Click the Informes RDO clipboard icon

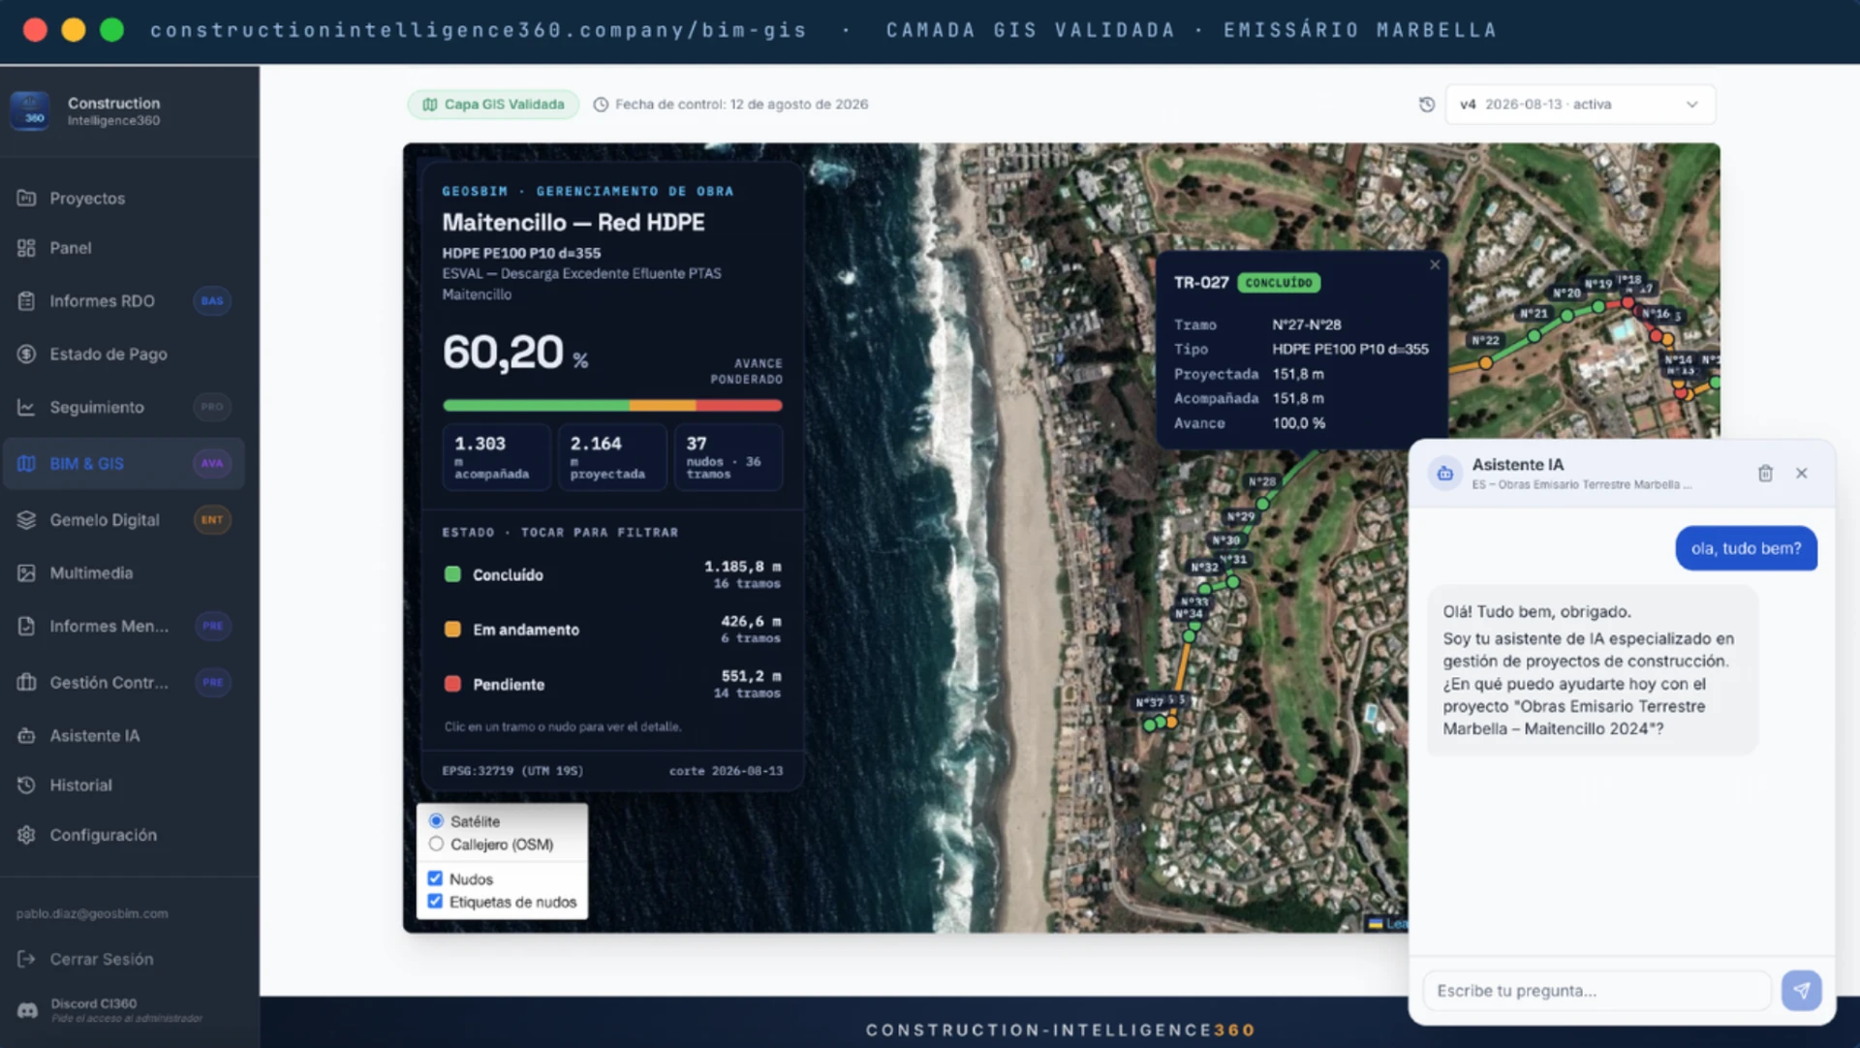click(x=26, y=301)
